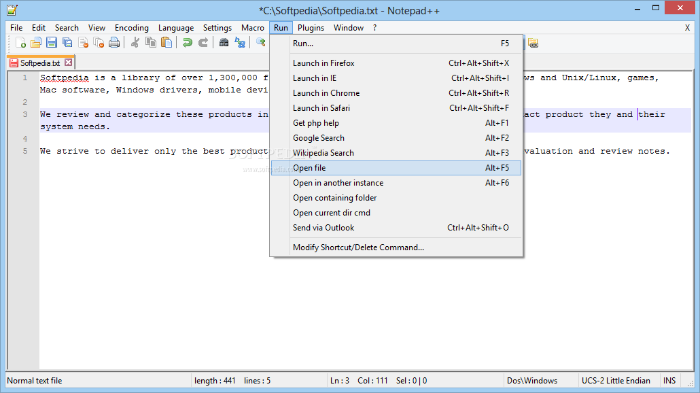Open the Macro menu
700x393 pixels.
coord(253,28)
